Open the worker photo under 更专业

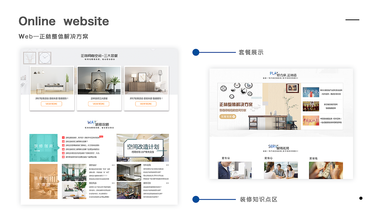(235, 170)
